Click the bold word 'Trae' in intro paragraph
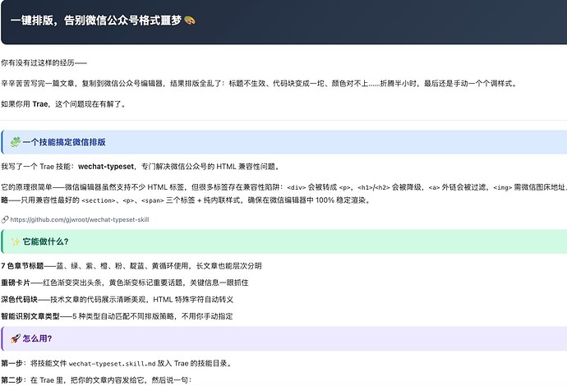Viewport: 567px width, 386px height. [40, 104]
